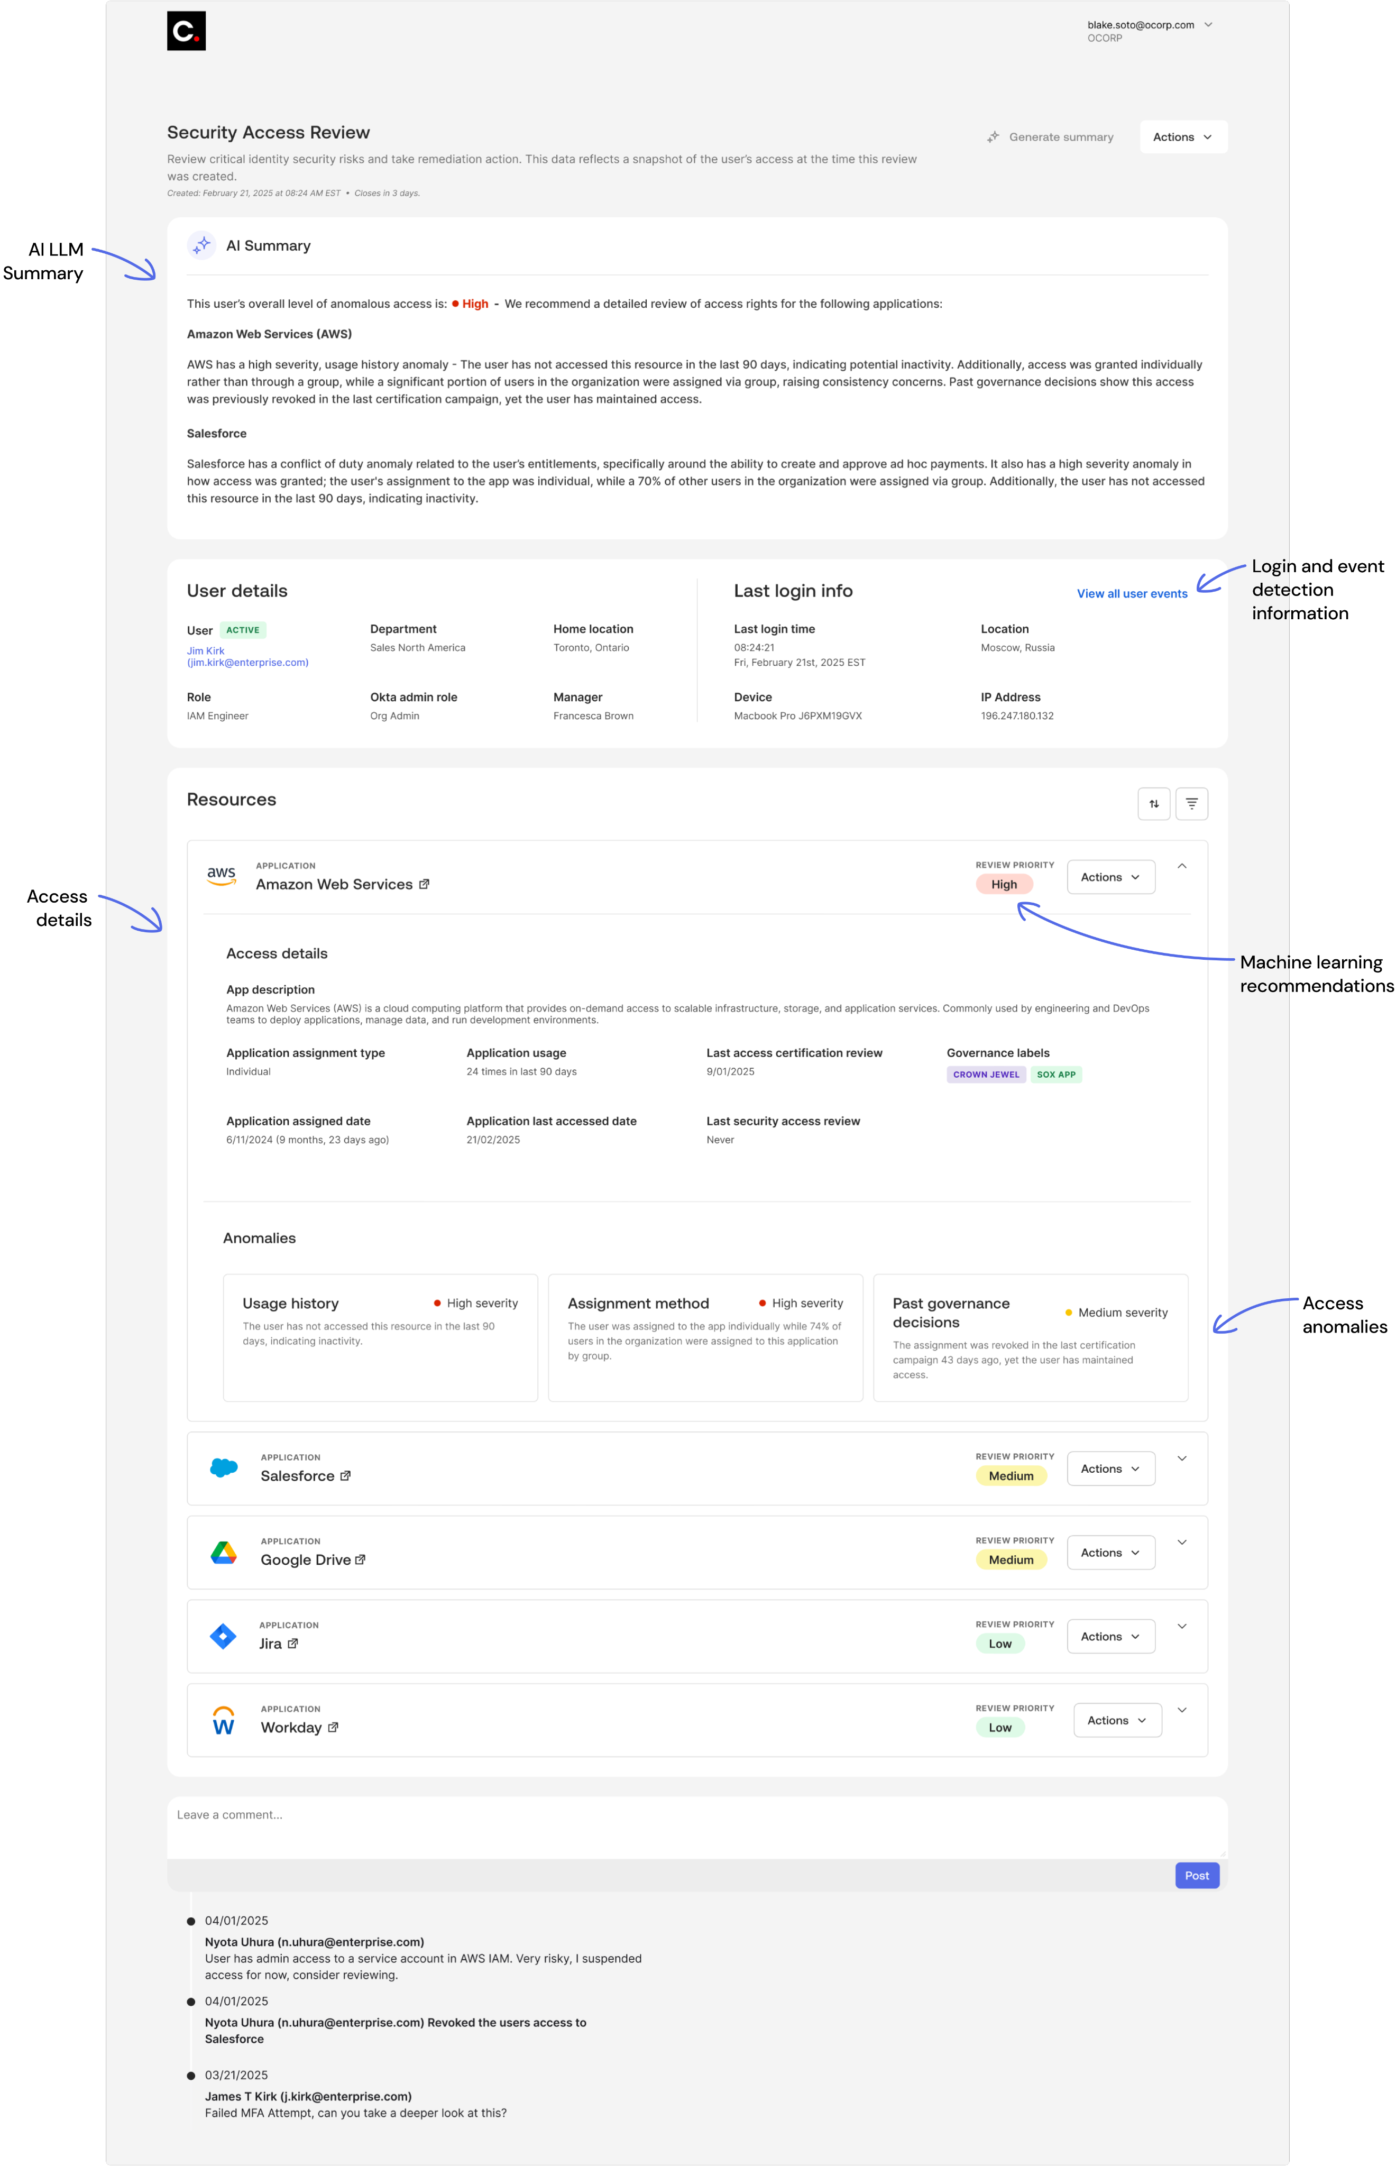Open Salesforce external link icon

click(345, 1475)
